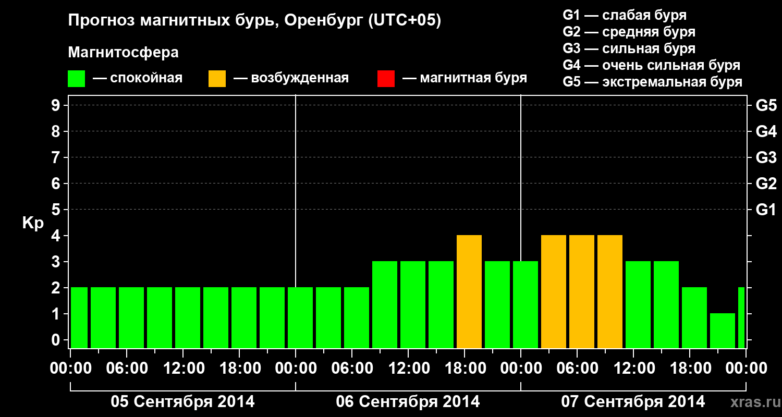Click the orange bar above 06:00 on 07 Сентября
Image resolution: width=782 pixels, height=417 pixels.
582,291
